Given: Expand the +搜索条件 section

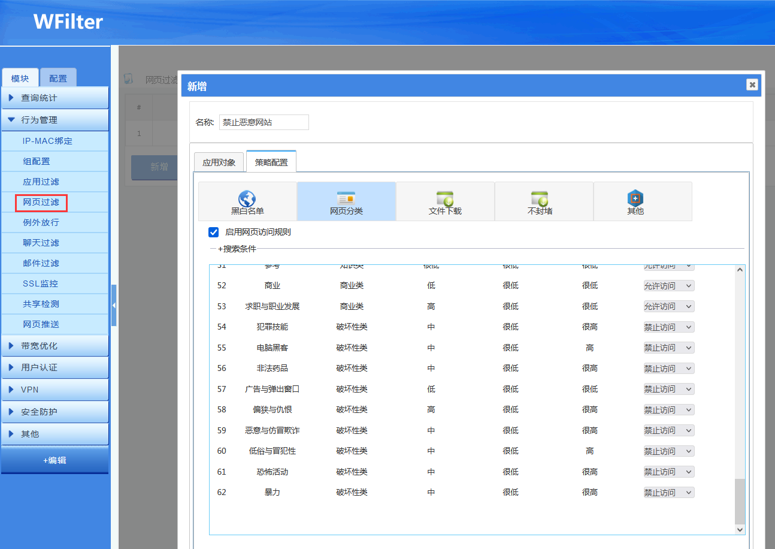Looking at the screenshot, I should click(x=237, y=249).
